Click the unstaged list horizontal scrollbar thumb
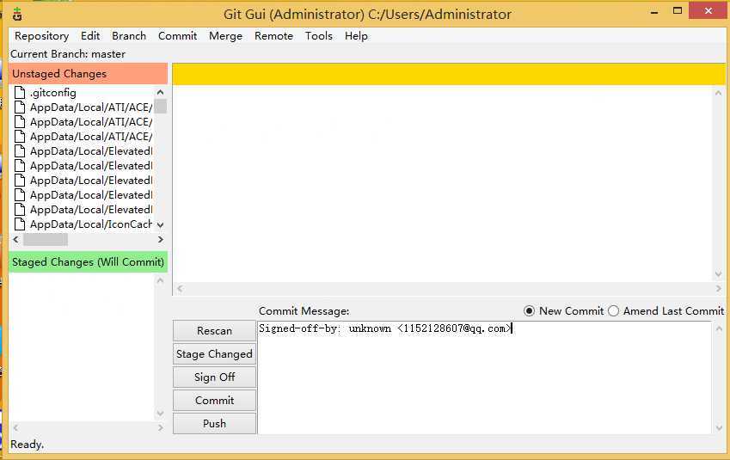 coord(46,239)
